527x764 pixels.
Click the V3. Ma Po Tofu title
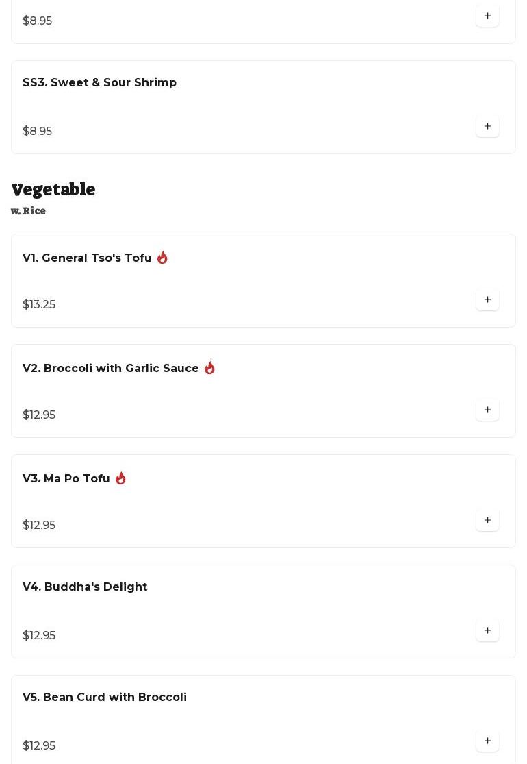[66, 479]
